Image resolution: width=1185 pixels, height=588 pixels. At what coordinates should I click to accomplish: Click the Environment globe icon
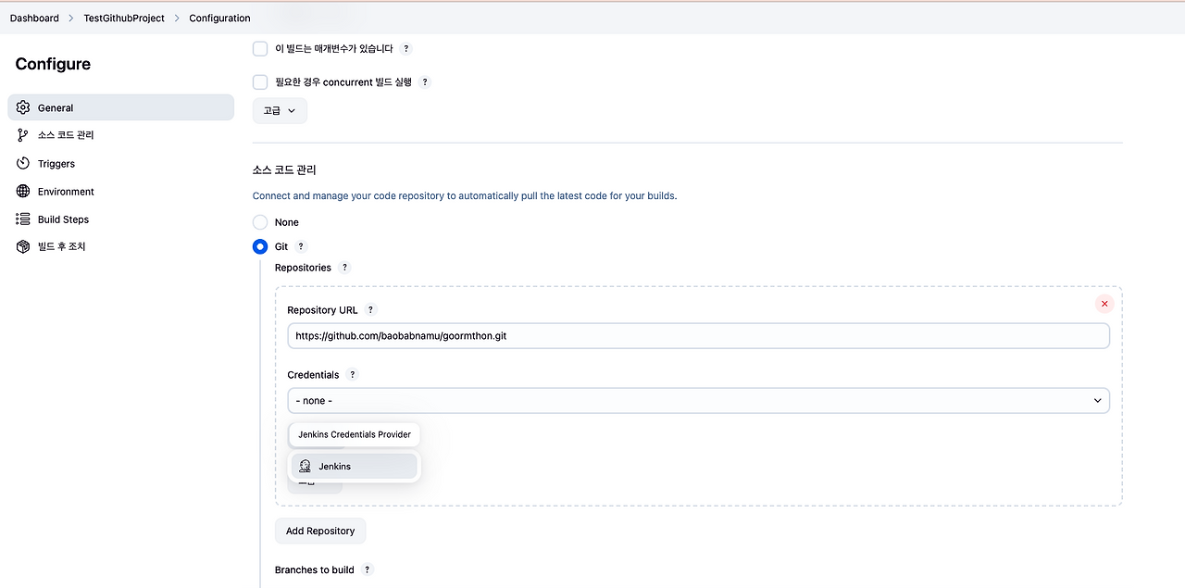click(x=23, y=191)
